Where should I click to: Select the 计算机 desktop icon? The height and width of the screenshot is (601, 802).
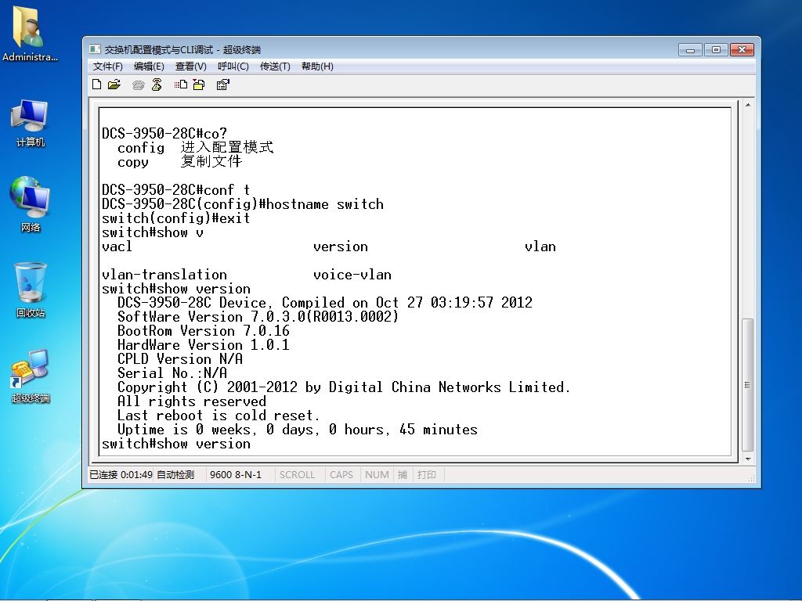click(x=30, y=124)
